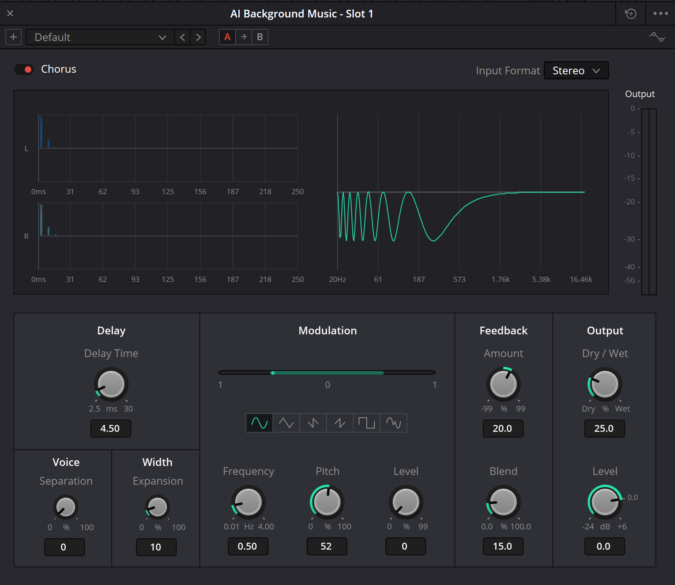Click the Amount value field 20.0

503,429
